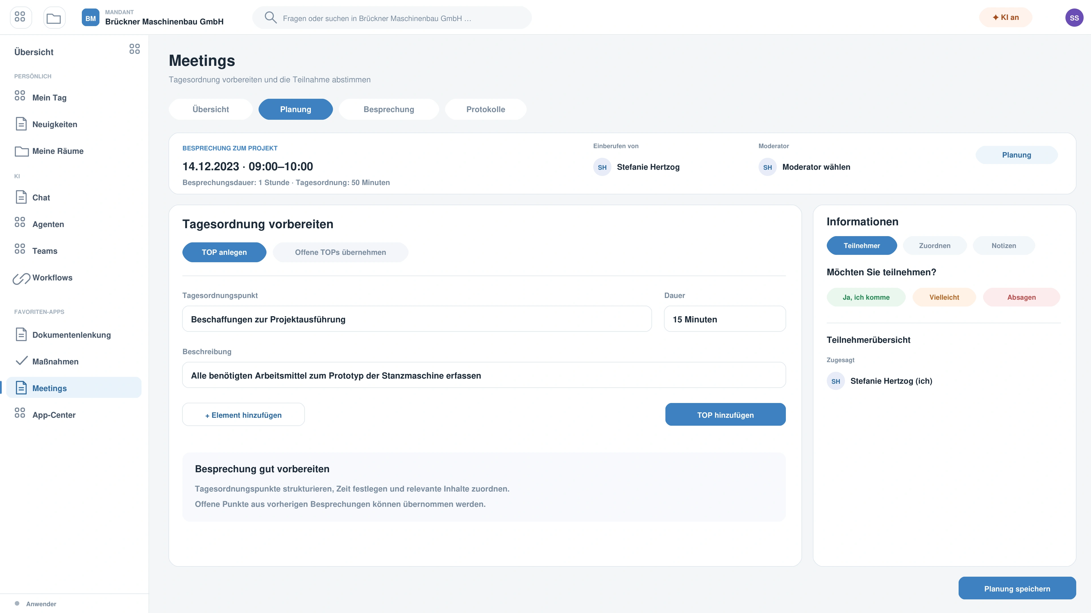Click the search magnifier icon
Screen dimensions: 1091x613
[271, 18]
